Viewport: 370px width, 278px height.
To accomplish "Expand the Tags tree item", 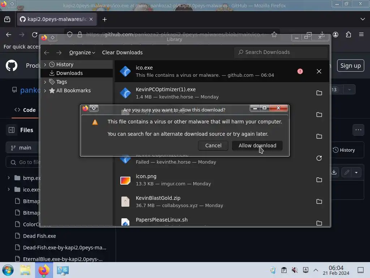I will 45,82.
